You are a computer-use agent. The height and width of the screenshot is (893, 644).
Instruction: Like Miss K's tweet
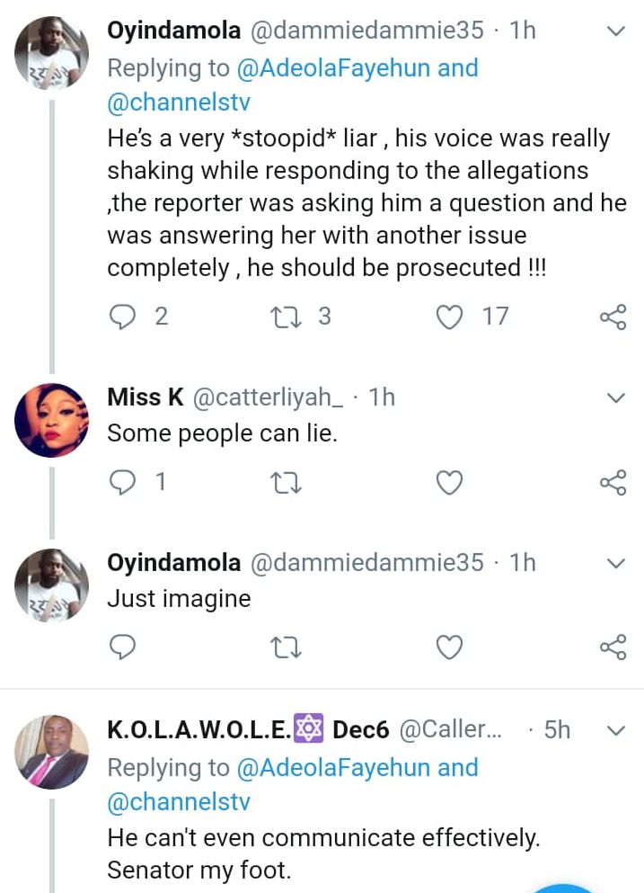click(x=449, y=483)
